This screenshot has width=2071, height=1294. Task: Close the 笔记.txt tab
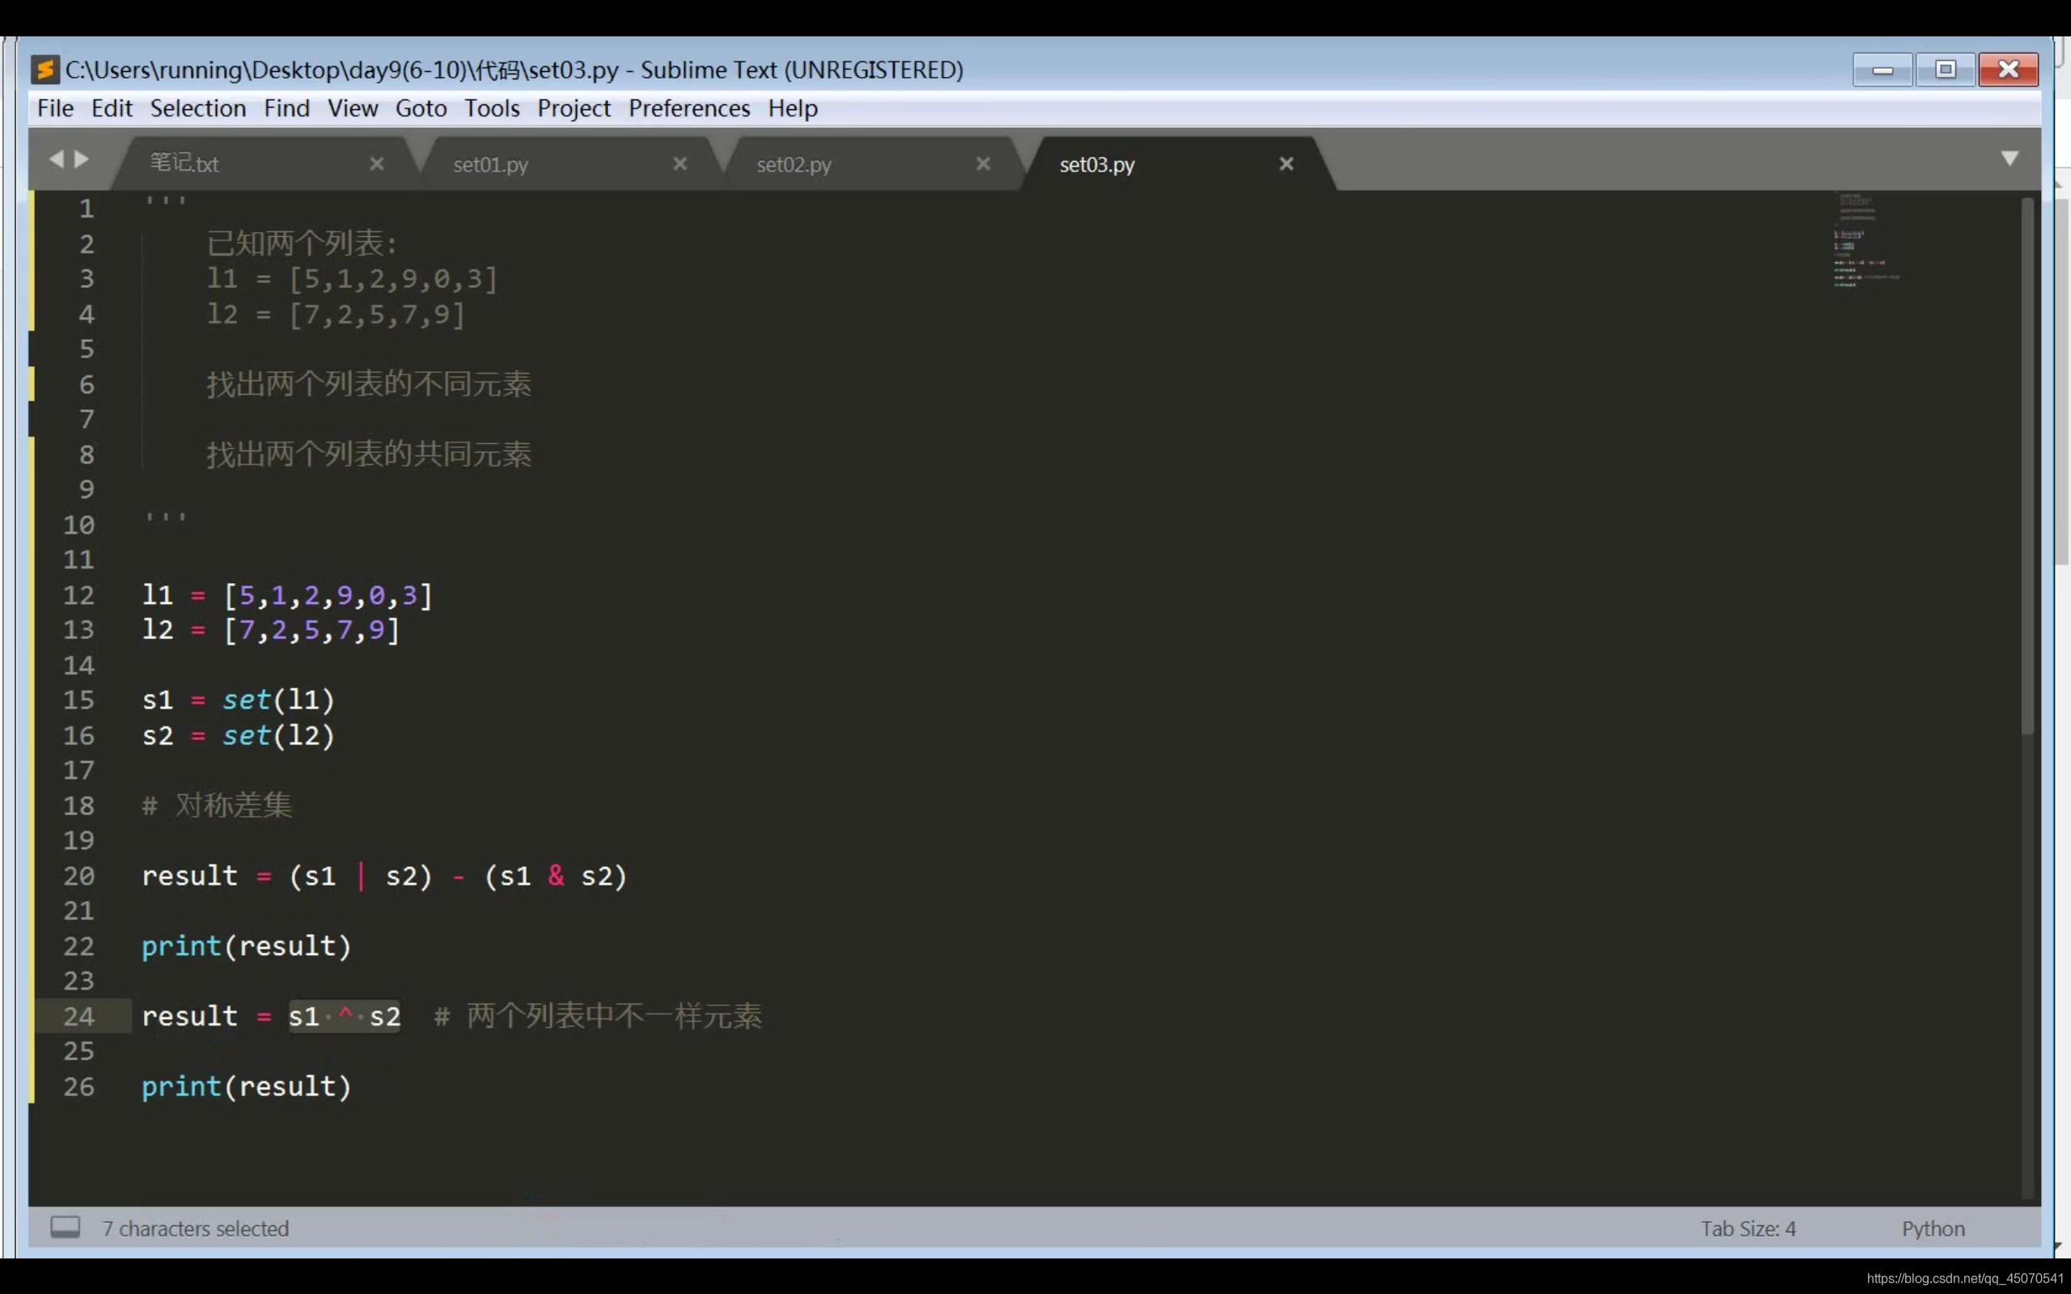[x=376, y=163]
